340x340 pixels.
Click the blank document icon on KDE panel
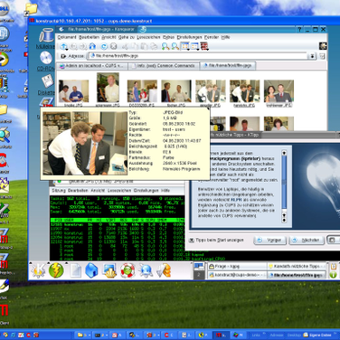pos(75,270)
